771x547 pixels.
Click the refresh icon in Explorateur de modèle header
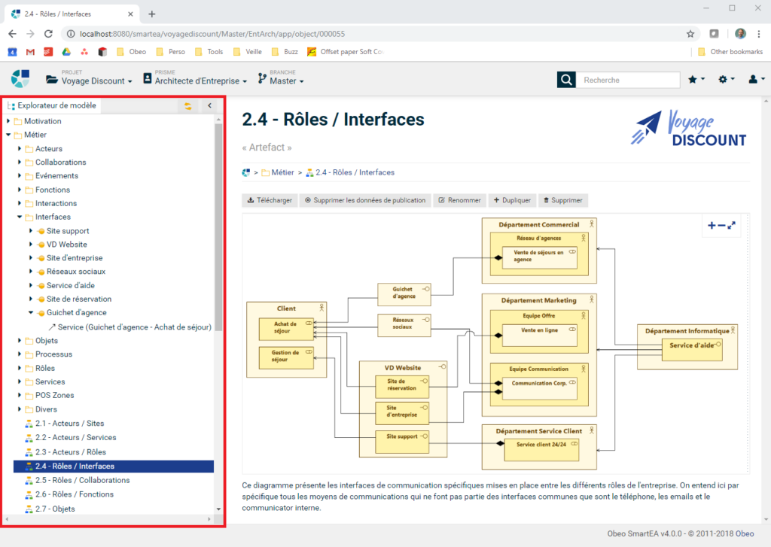(187, 105)
